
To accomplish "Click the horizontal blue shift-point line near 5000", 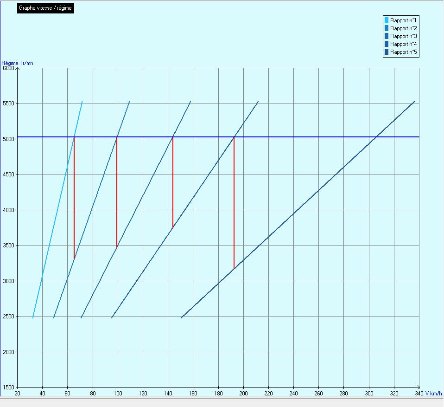I will pyautogui.click(x=218, y=137).
